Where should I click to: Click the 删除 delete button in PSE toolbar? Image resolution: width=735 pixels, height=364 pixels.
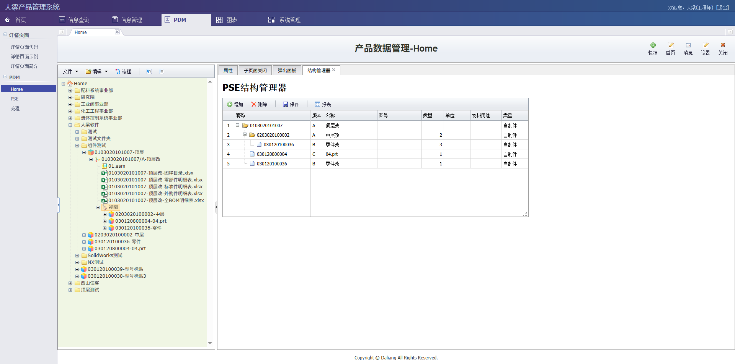click(x=259, y=104)
